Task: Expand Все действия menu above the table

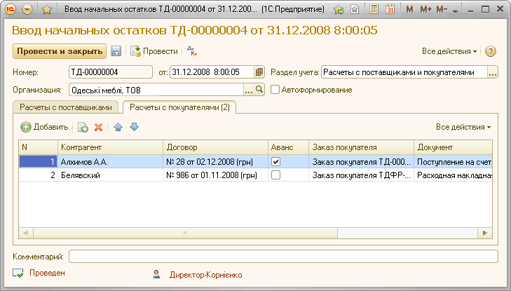Action: [463, 127]
